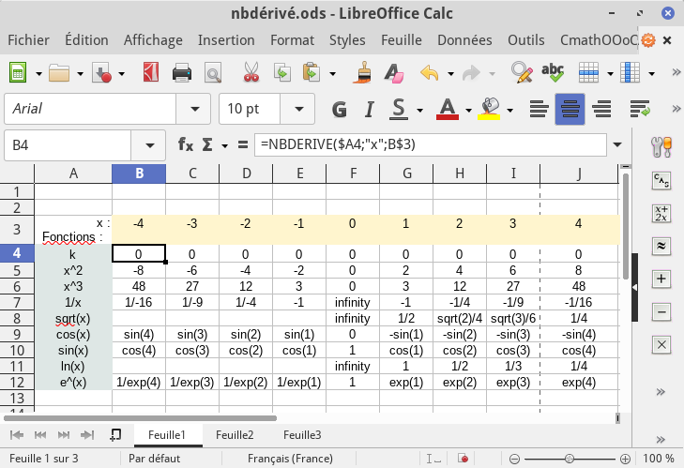Click the Cut scissors icon
Image resolution: width=684 pixels, height=468 pixels.
[x=251, y=73]
